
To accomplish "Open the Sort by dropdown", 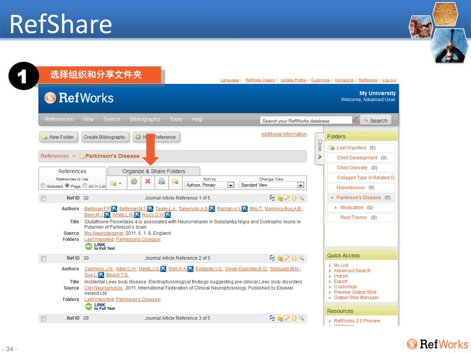I will 209,185.
